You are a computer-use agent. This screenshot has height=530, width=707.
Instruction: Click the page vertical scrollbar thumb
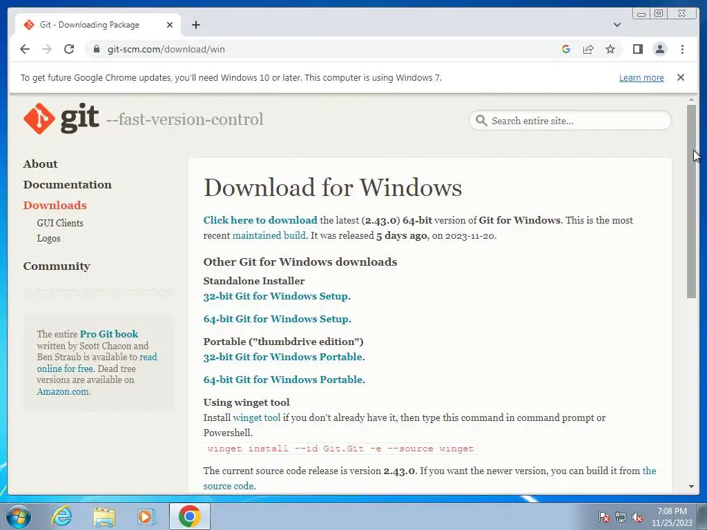click(x=691, y=201)
